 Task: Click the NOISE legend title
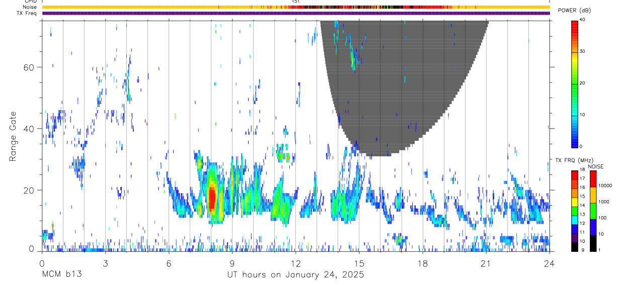pos(596,166)
